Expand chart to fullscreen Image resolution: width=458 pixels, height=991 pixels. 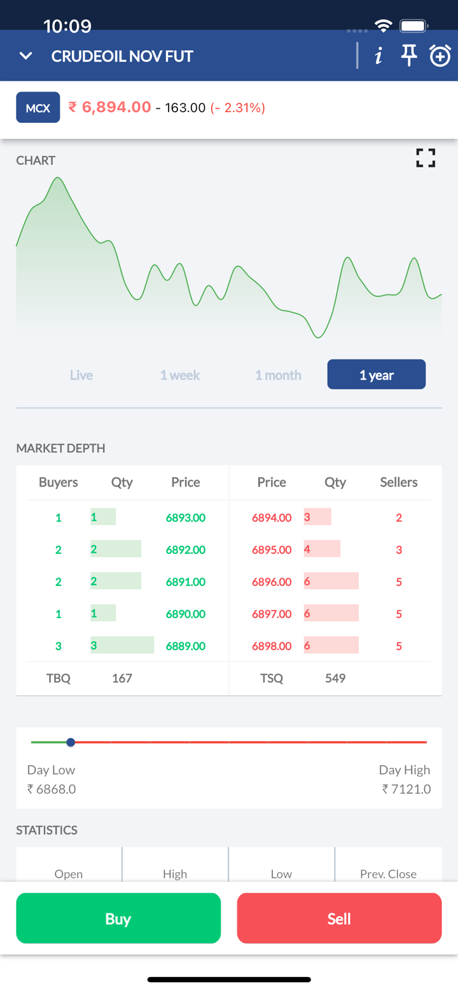[x=426, y=158]
